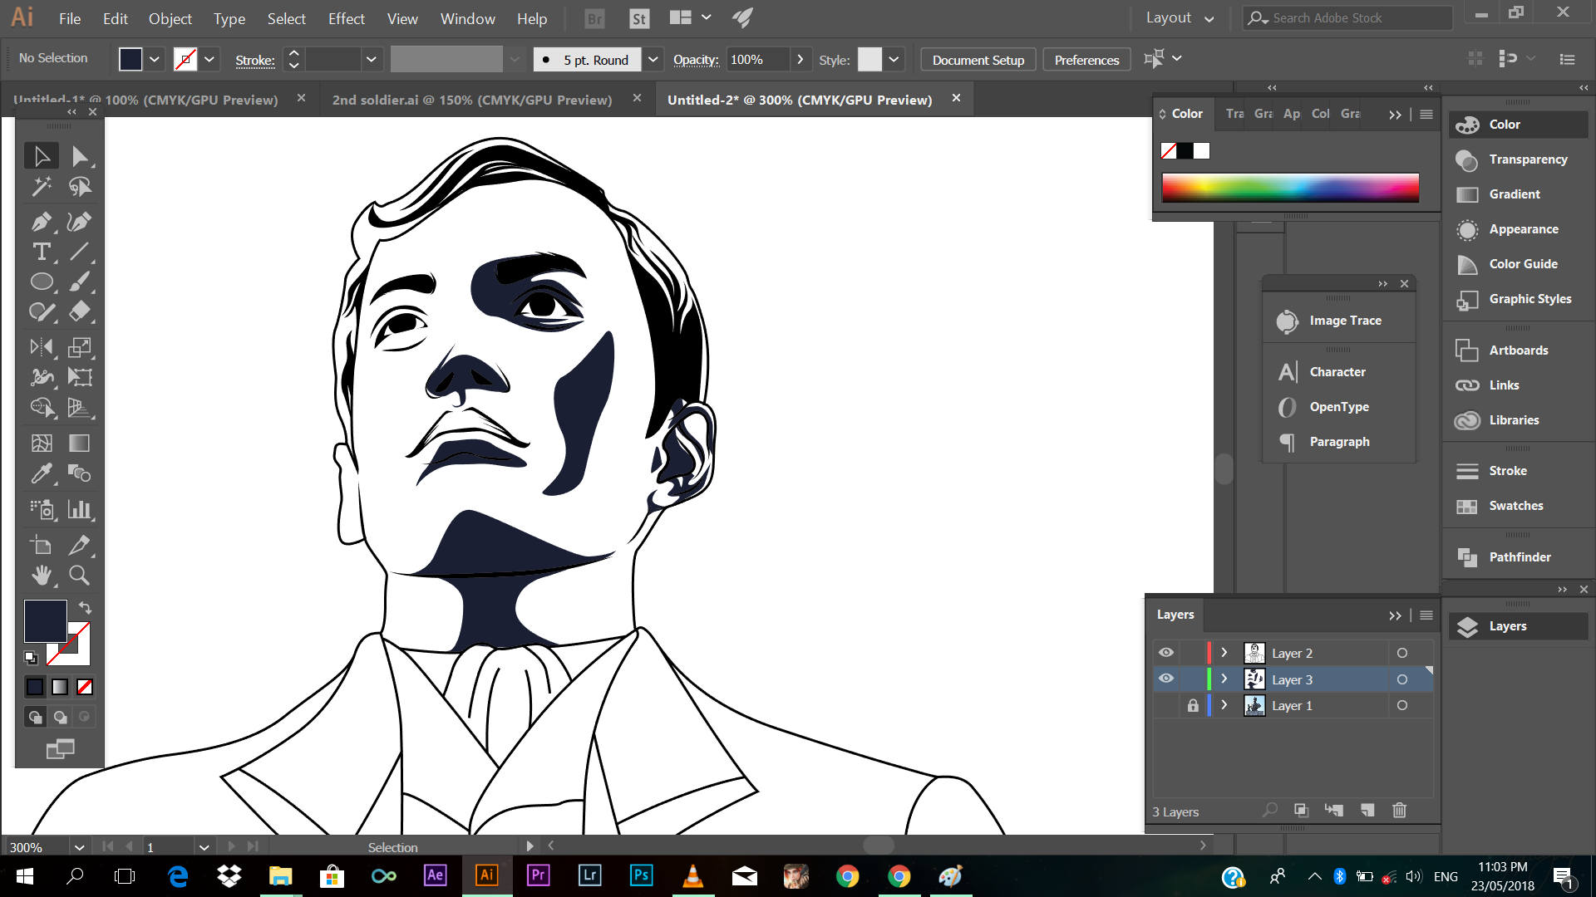The image size is (1596, 897).
Task: Select the Perspective Grid tool
Action: tap(80, 407)
